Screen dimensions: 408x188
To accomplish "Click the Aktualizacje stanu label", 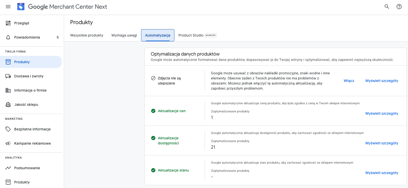I will coord(173,170).
